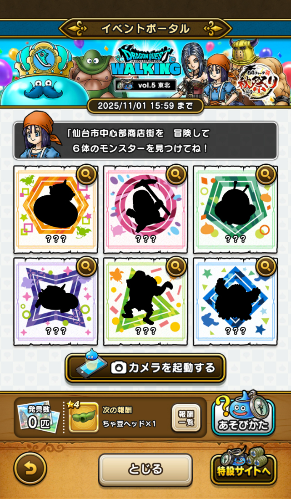This screenshot has height=499, width=291.
Task: Magnify the orange hexagon monster silhouette card
Action: pos(86,174)
